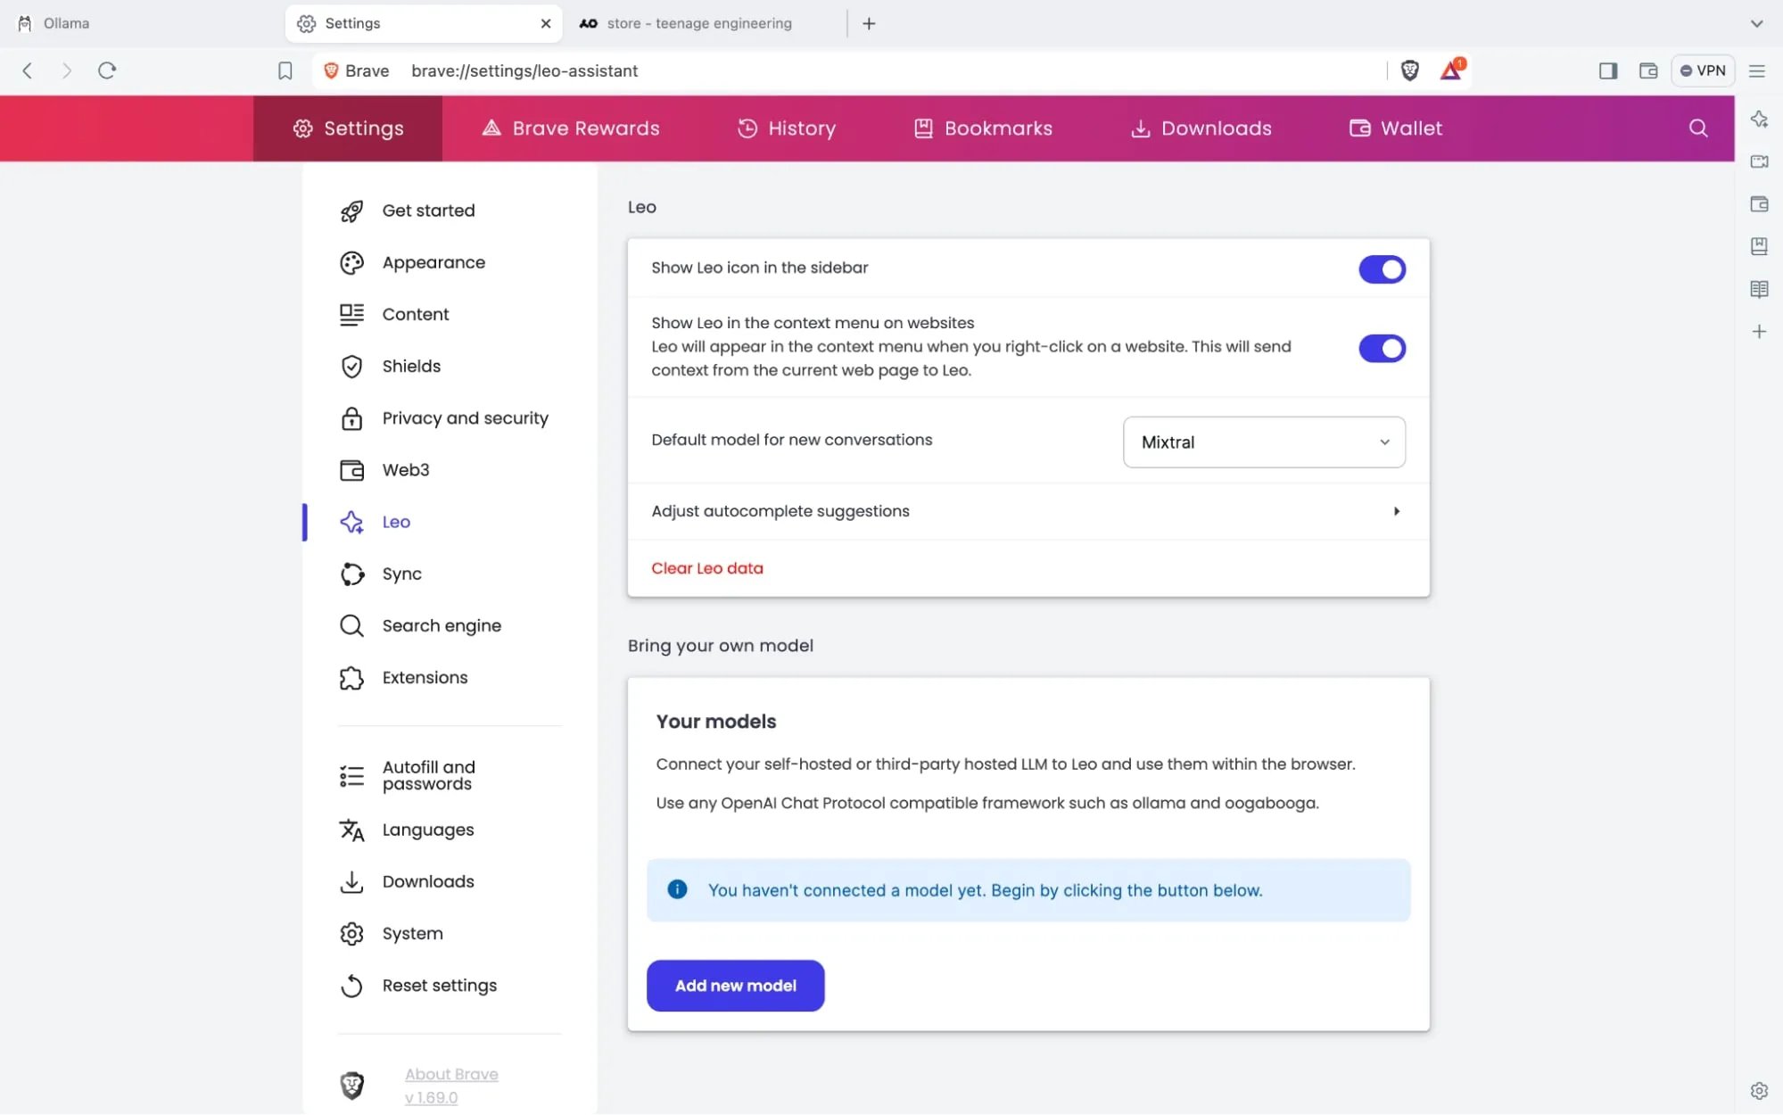The width and height of the screenshot is (1783, 1115).
Task: Toggle the sidebar panel icon in the toolbar
Action: point(1607,70)
